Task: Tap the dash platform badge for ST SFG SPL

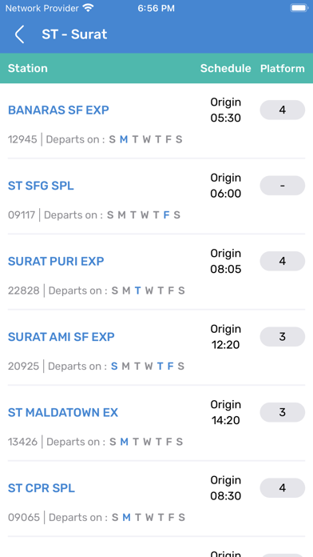Action: [x=283, y=186]
